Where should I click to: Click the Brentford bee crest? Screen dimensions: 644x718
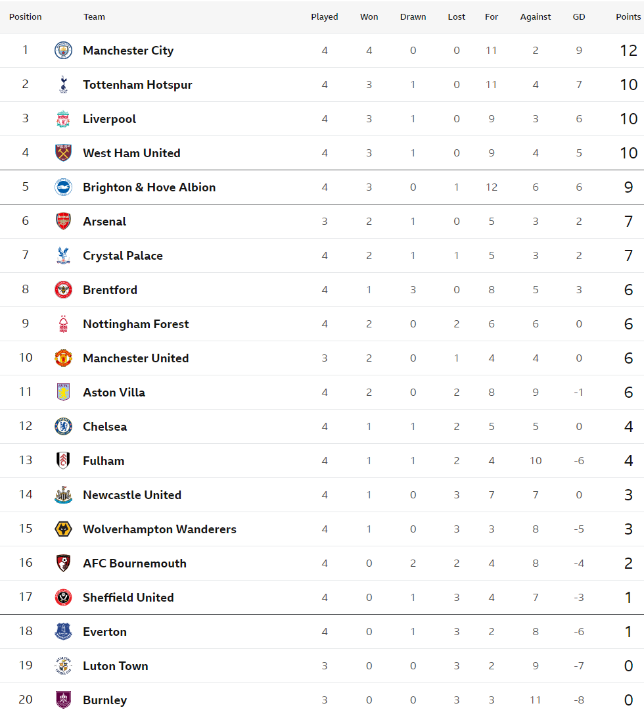63,290
